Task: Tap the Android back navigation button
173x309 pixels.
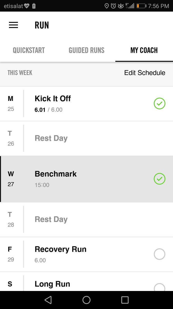Action: (48, 300)
